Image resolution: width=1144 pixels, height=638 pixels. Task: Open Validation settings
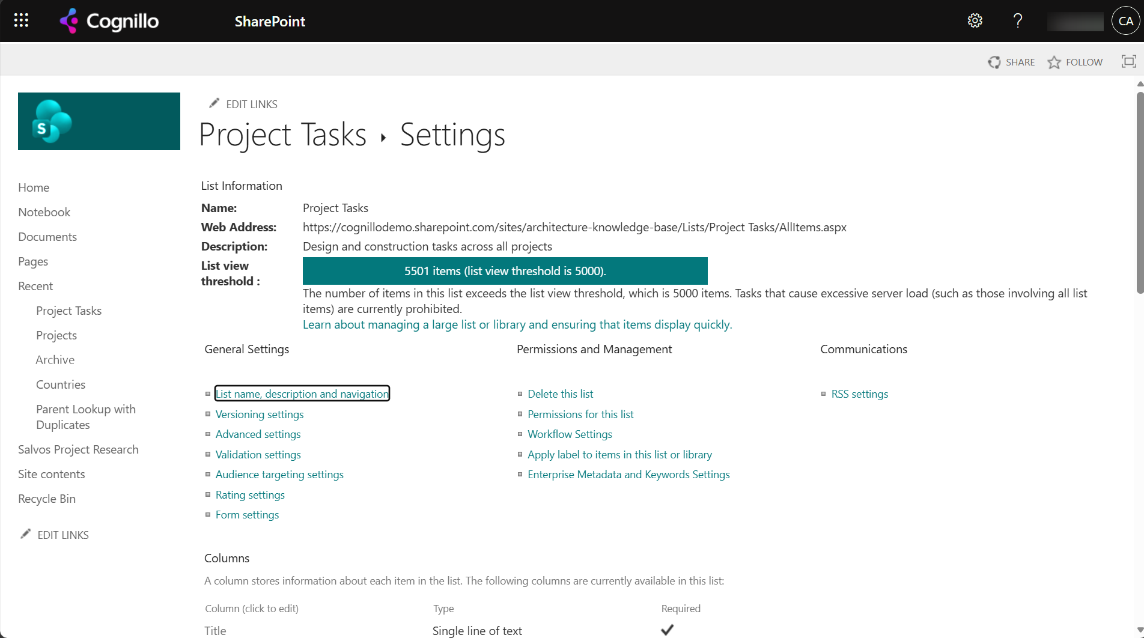pyautogui.click(x=258, y=454)
